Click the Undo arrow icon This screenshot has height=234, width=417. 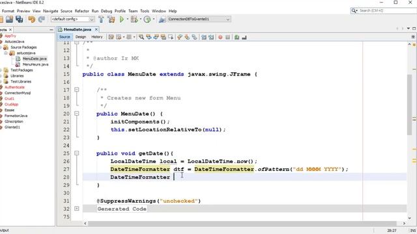pyautogui.click(x=32, y=19)
